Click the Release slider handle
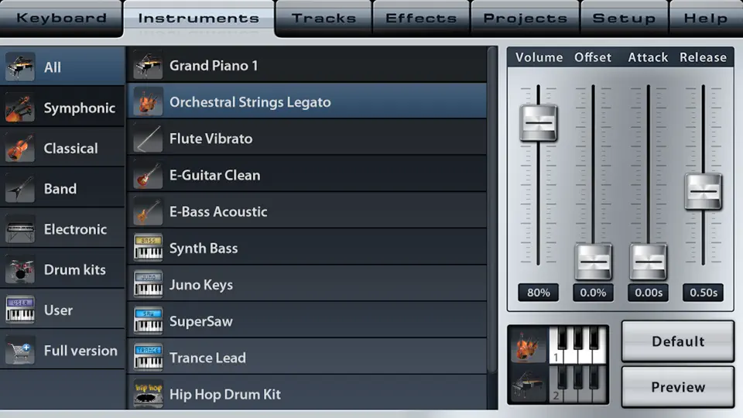 point(704,191)
